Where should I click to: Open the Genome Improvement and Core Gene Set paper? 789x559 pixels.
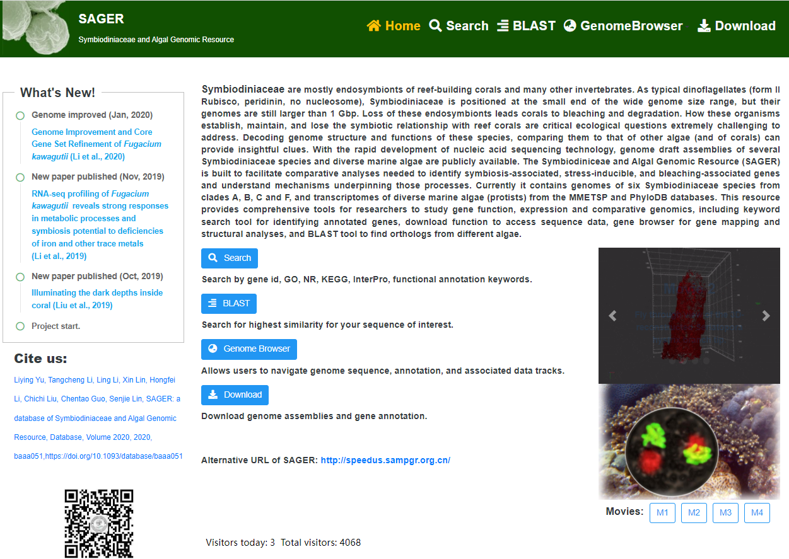(96, 144)
